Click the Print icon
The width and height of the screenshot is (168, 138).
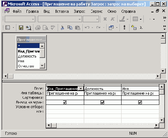(x=38, y=28)
